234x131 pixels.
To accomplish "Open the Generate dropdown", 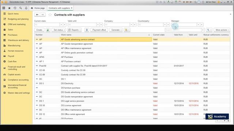I will point(116,30).
